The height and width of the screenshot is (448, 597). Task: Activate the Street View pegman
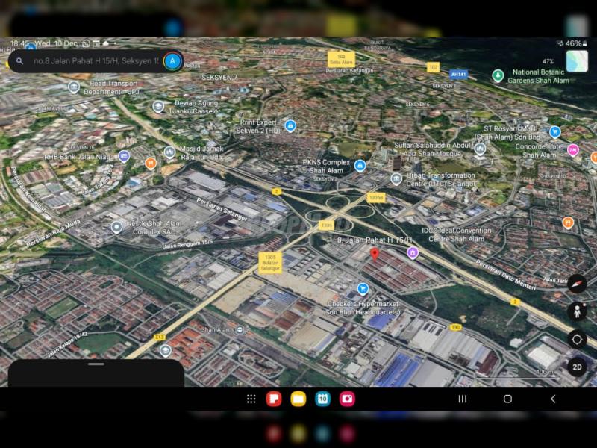pyautogui.click(x=576, y=311)
